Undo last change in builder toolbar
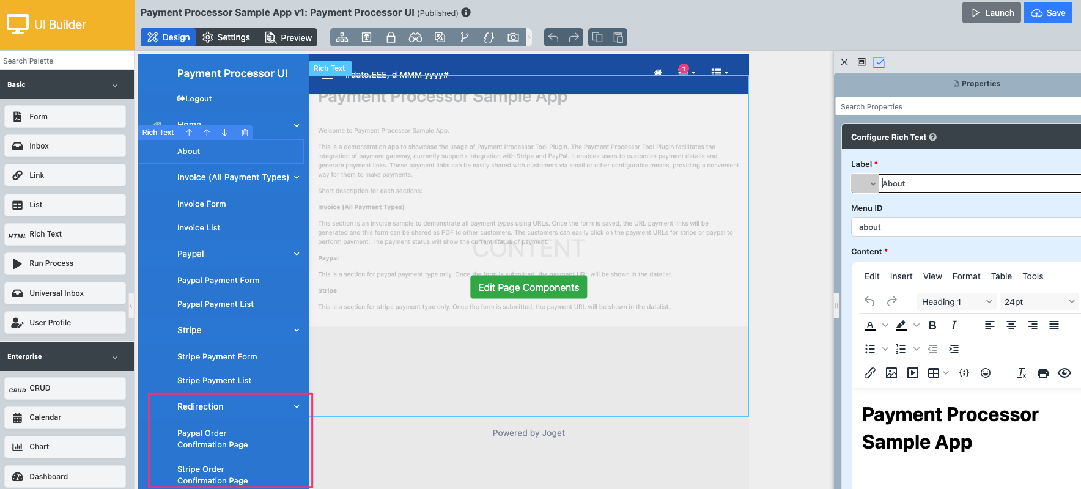The image size is (1081, 489). [x=553, y=37]
